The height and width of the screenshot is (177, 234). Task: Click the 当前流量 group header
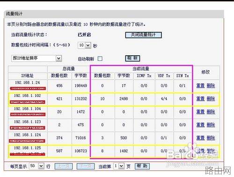pos(141,69)
